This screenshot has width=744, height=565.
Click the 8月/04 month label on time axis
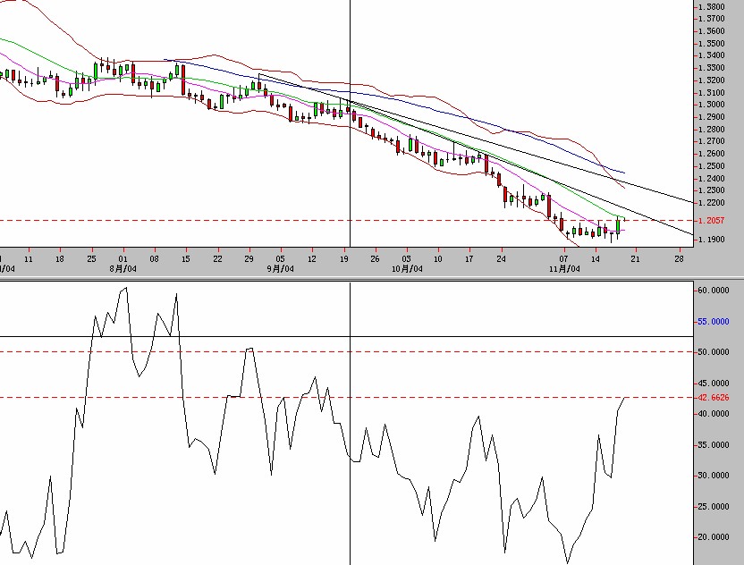point(123,269)
